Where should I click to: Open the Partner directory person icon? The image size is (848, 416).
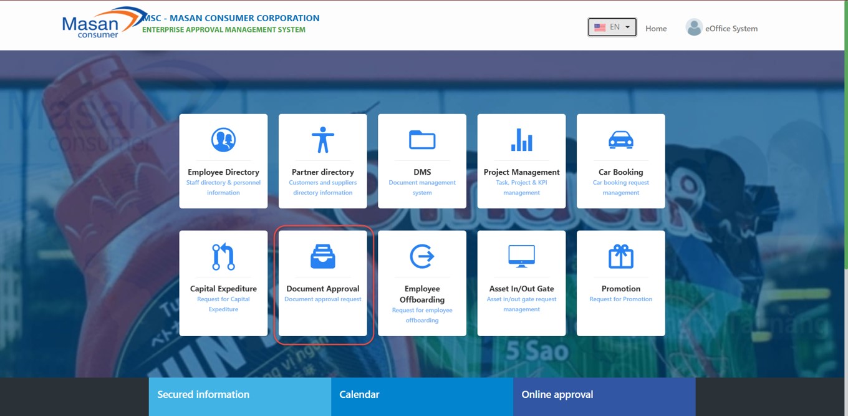pyautogui.click(x=322, y=140)
